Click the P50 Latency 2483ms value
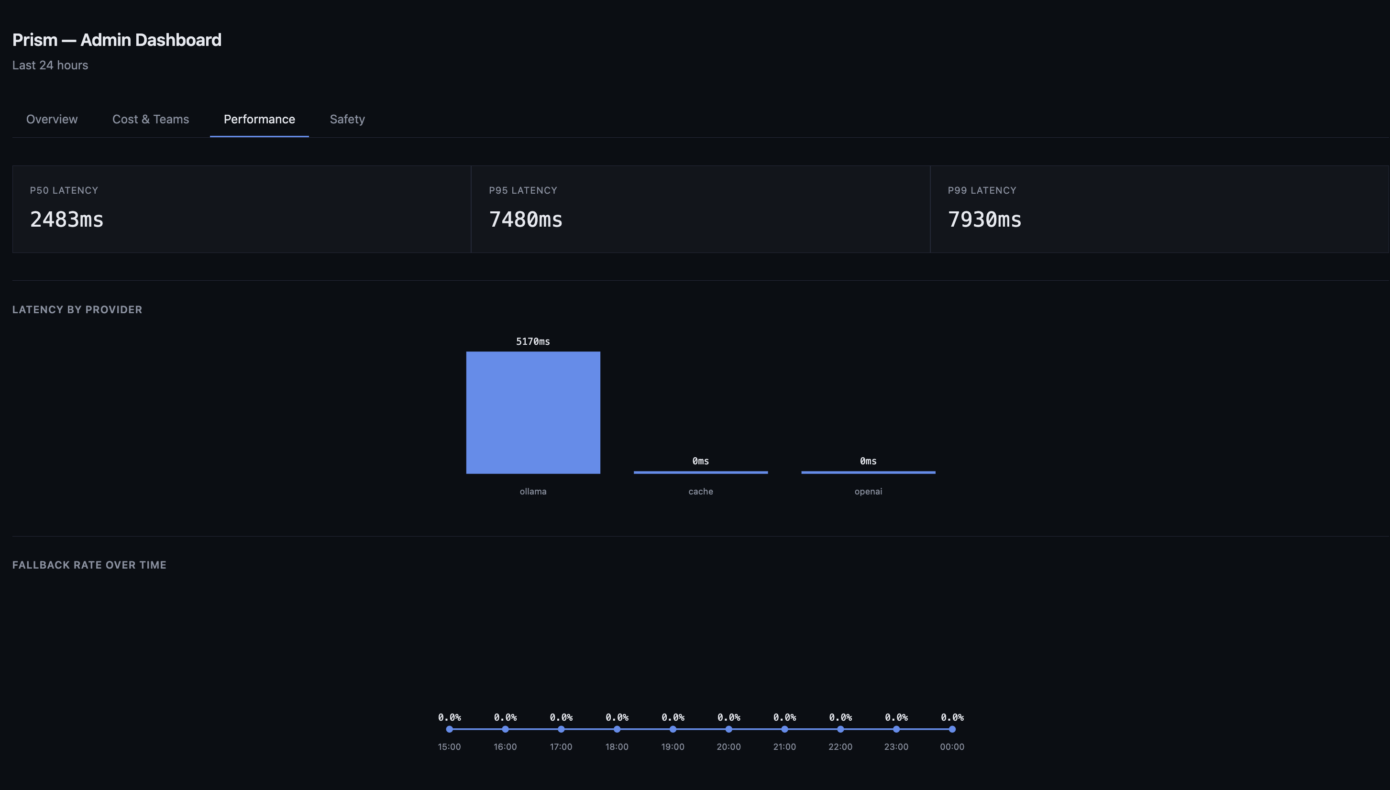1390x790 pixels. 67,220
